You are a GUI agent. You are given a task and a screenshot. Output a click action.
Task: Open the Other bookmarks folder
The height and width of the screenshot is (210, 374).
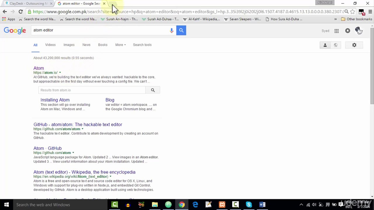click(356, 19)
